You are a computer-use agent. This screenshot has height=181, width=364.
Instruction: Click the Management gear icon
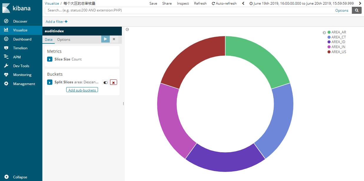(x=6, y=84)
